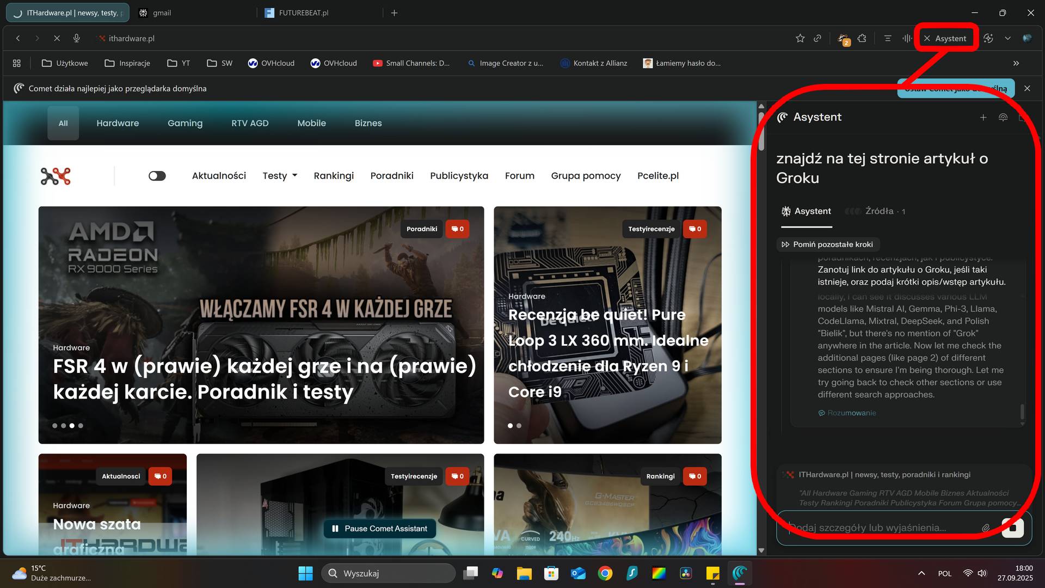Expand the hidden bookmarks overflow chevron
Screen dimensions: 1045x588
coord(1016,63)
